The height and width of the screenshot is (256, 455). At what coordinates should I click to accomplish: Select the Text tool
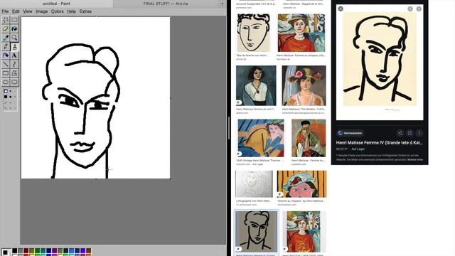[14, 55]
